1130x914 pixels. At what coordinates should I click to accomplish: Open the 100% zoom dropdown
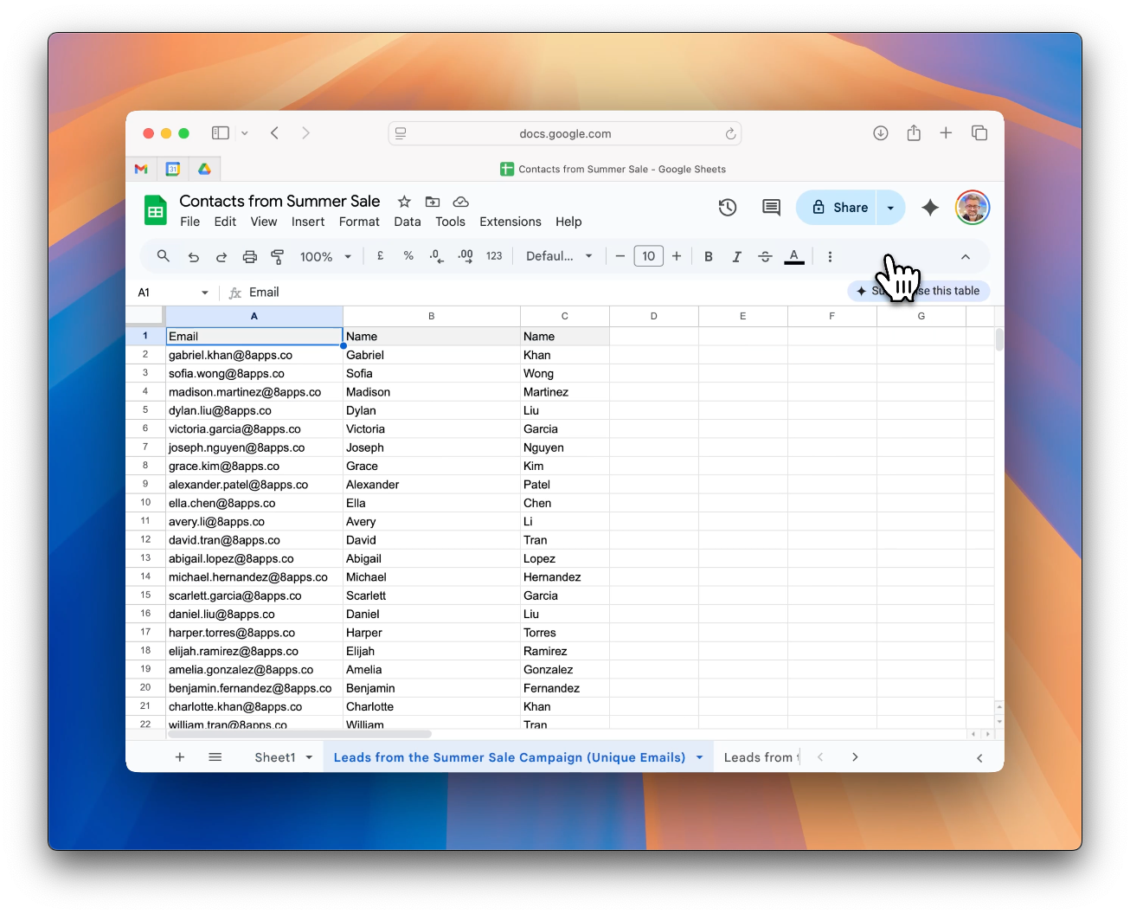325,256
